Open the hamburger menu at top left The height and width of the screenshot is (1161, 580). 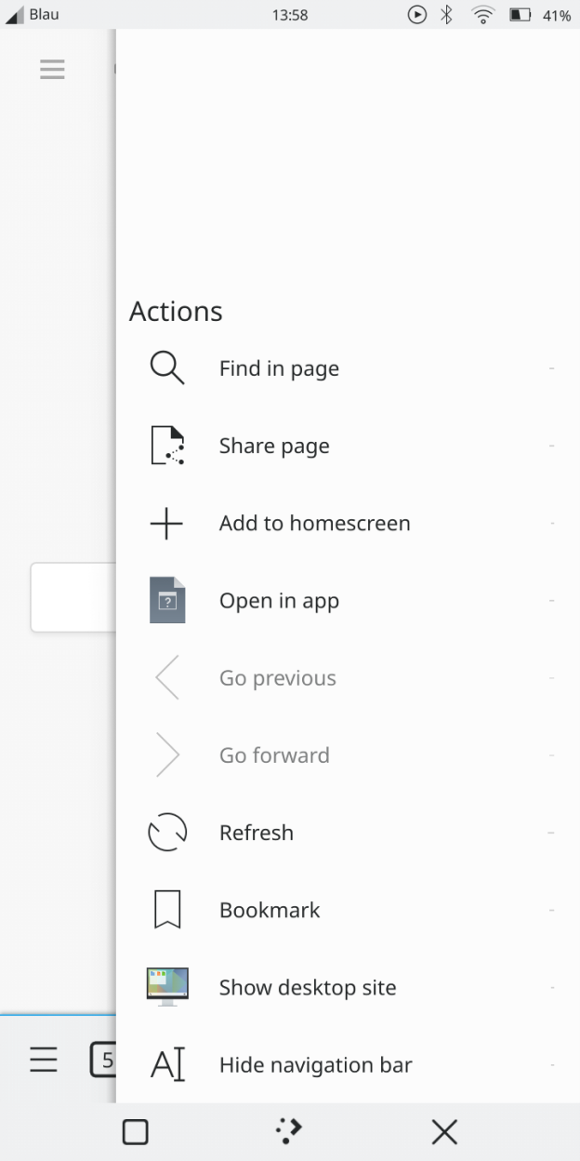(52, 69)
